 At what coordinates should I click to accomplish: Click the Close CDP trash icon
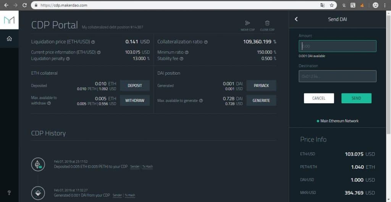pyautogui.click(x=267, y=23)
